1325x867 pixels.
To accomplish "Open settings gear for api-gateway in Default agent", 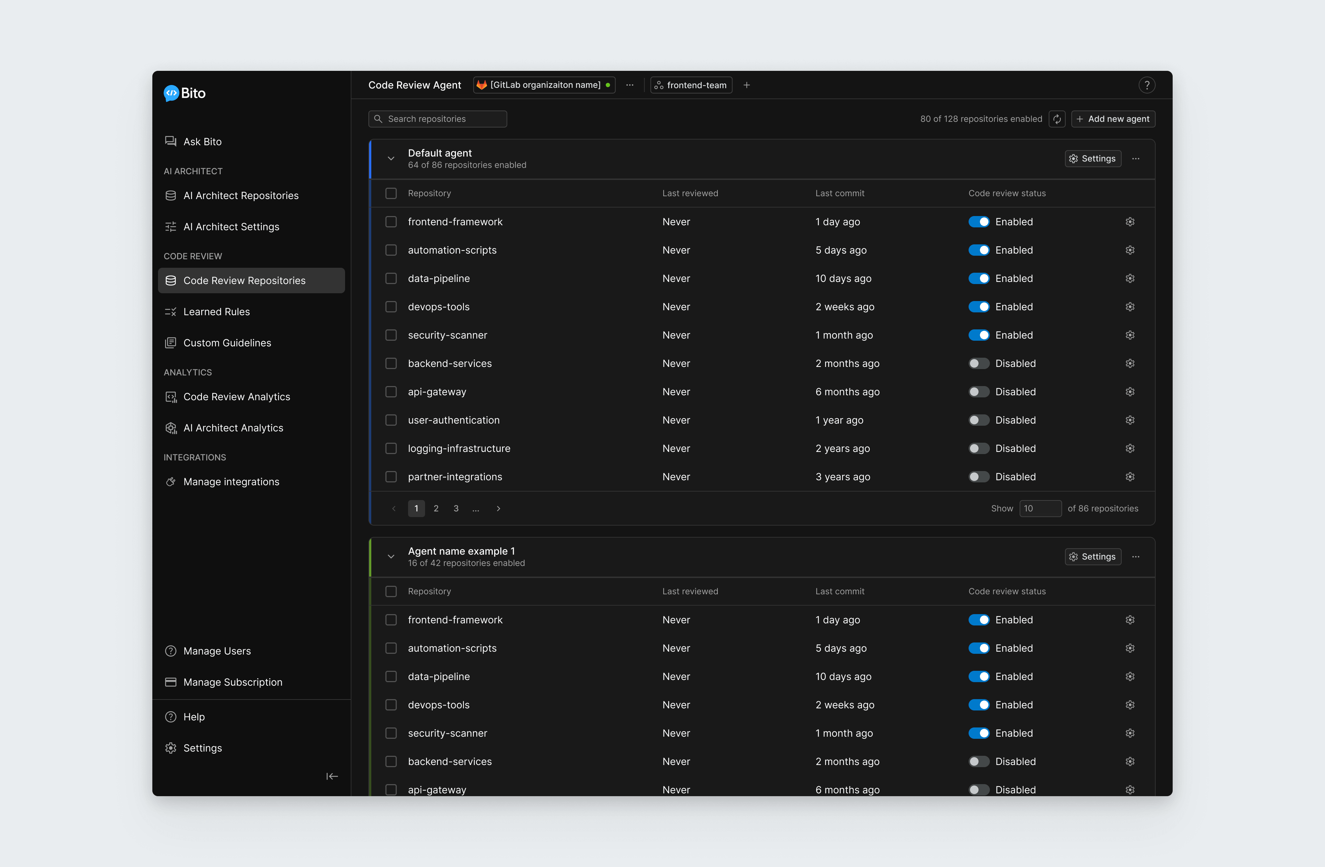I will coord(1129,392).
